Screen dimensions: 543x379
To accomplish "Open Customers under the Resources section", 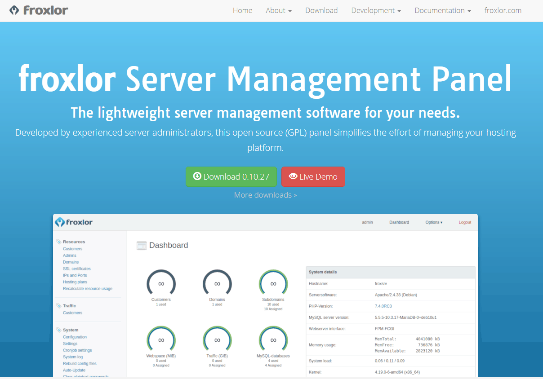I will pos(72,249).
